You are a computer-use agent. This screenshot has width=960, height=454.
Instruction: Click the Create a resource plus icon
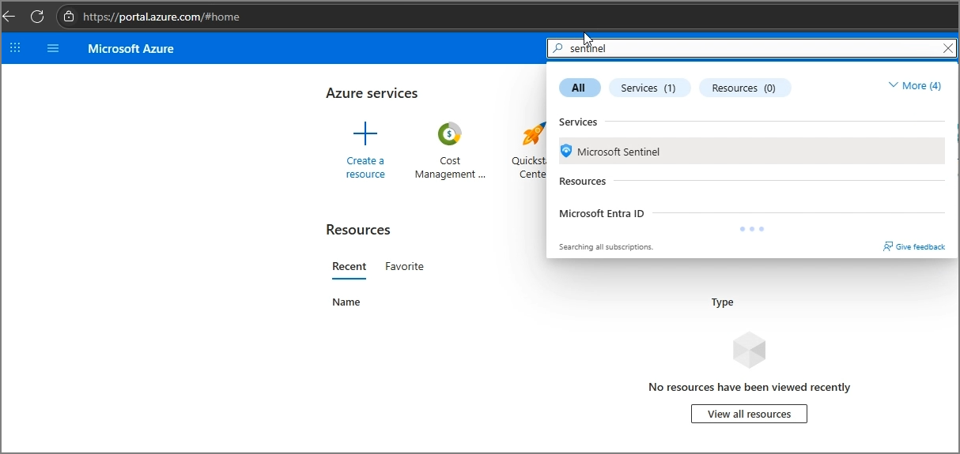[x=365, y=133]
